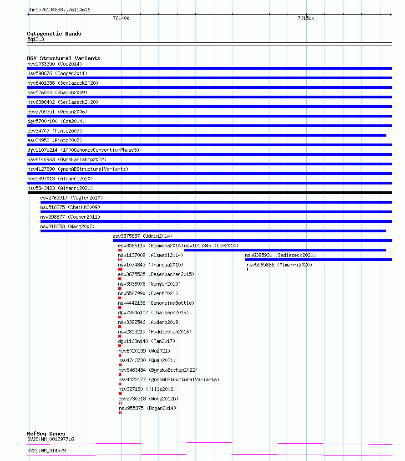
Task: Select nsv1137009 (Alsmadi2014) label
Action: click(x=151, y=255)
